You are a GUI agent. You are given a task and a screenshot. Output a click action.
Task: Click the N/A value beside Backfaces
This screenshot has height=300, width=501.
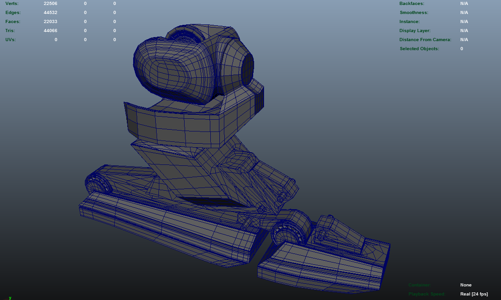464,4
